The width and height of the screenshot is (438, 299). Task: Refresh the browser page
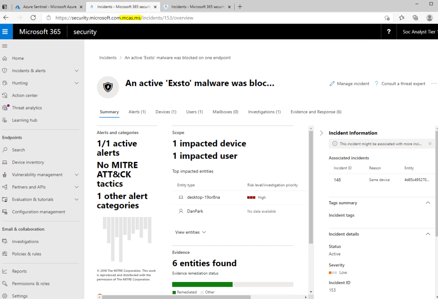coord(33,18)
